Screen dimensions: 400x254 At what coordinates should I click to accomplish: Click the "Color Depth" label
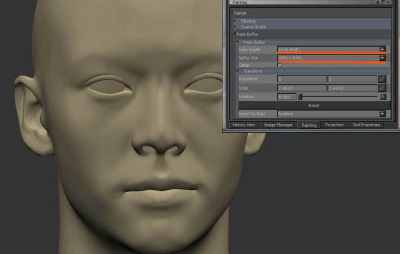[x=249, y=50]
